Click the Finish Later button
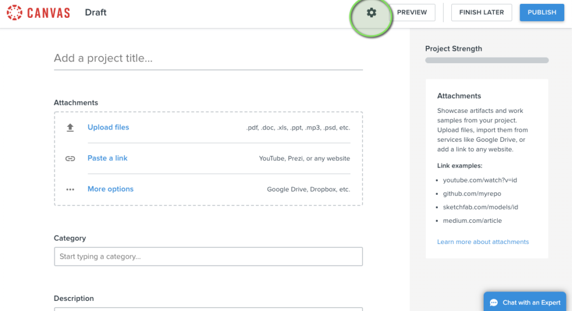This screenshot has width=572, height=311. (482, 12)
